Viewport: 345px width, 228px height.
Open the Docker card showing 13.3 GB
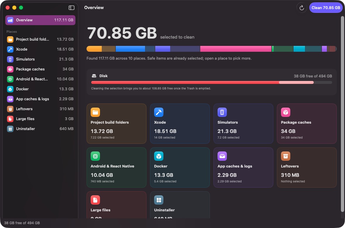click(180, 167)
